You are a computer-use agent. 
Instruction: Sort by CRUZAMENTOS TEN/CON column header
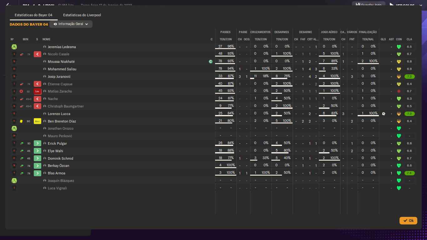[x=261, y=39]
